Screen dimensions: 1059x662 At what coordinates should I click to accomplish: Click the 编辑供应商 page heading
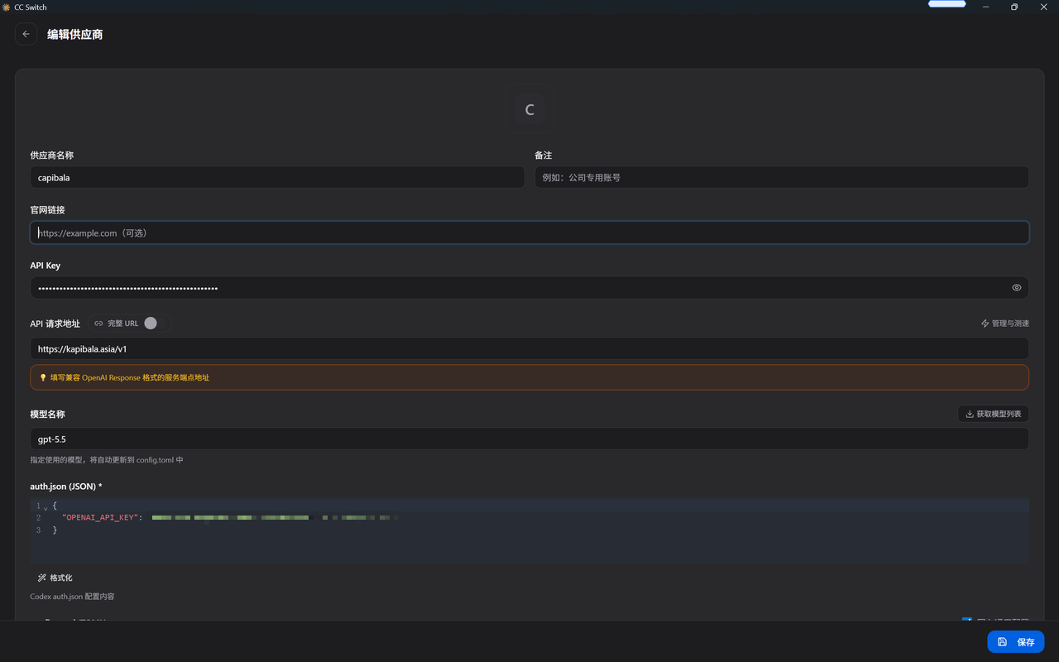point(75,35)
